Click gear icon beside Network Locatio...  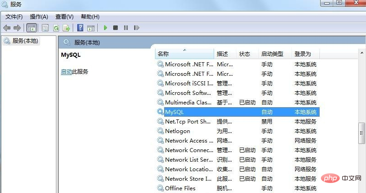[160, 169]
